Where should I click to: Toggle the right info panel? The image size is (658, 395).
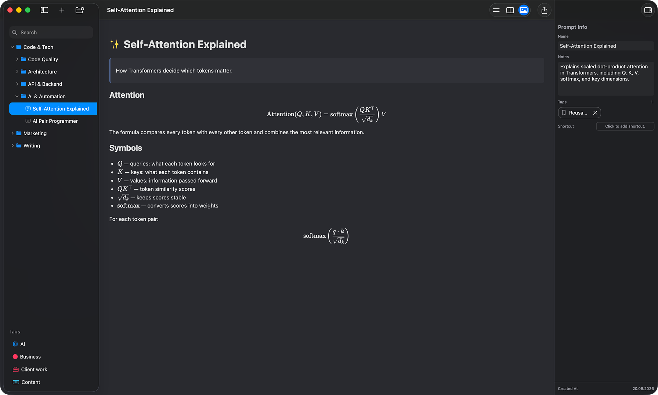tap(648, 10)
